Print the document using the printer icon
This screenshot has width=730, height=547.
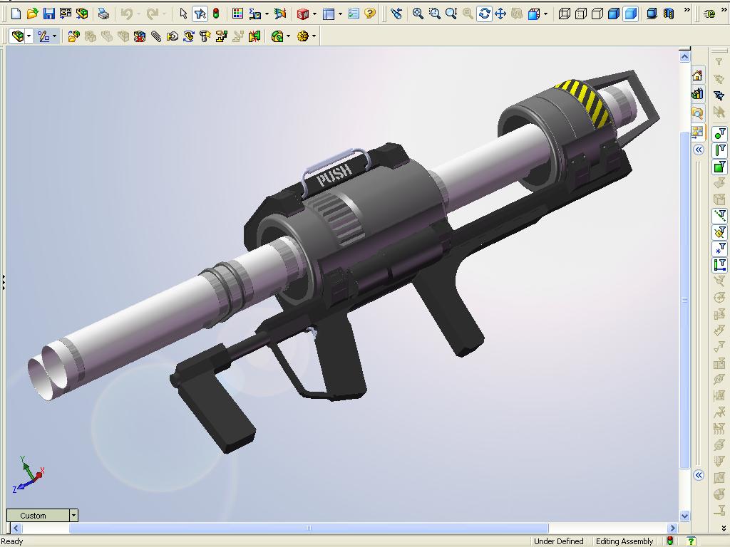point(103,14)
